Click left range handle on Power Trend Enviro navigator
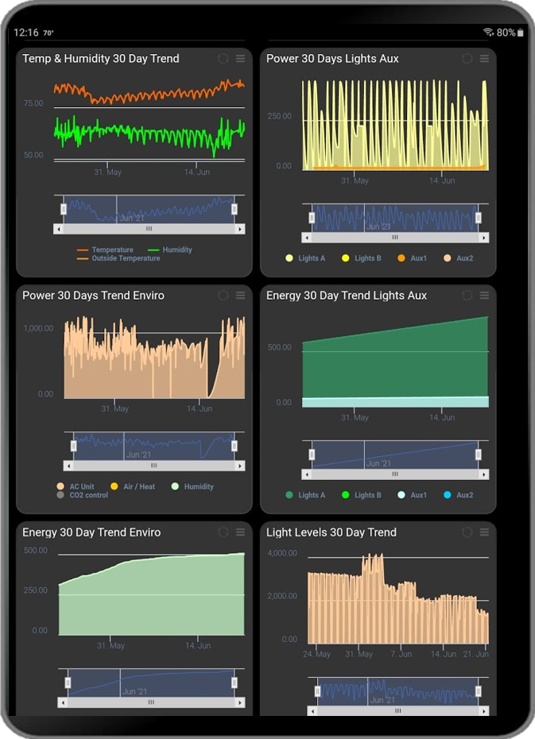535x739 pixels. click(74, 446)
